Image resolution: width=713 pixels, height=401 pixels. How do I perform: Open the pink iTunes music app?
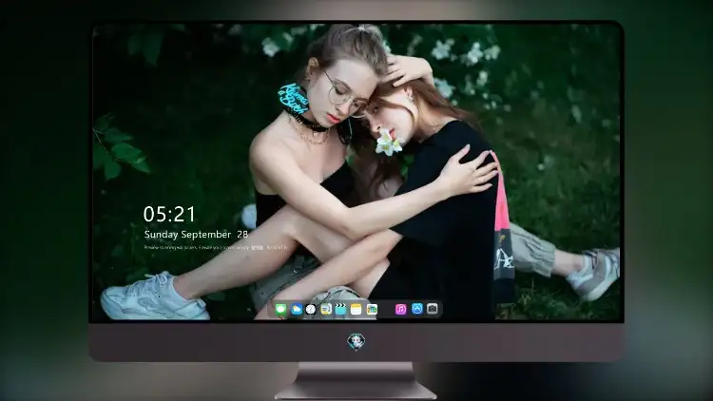coord(400,310)
